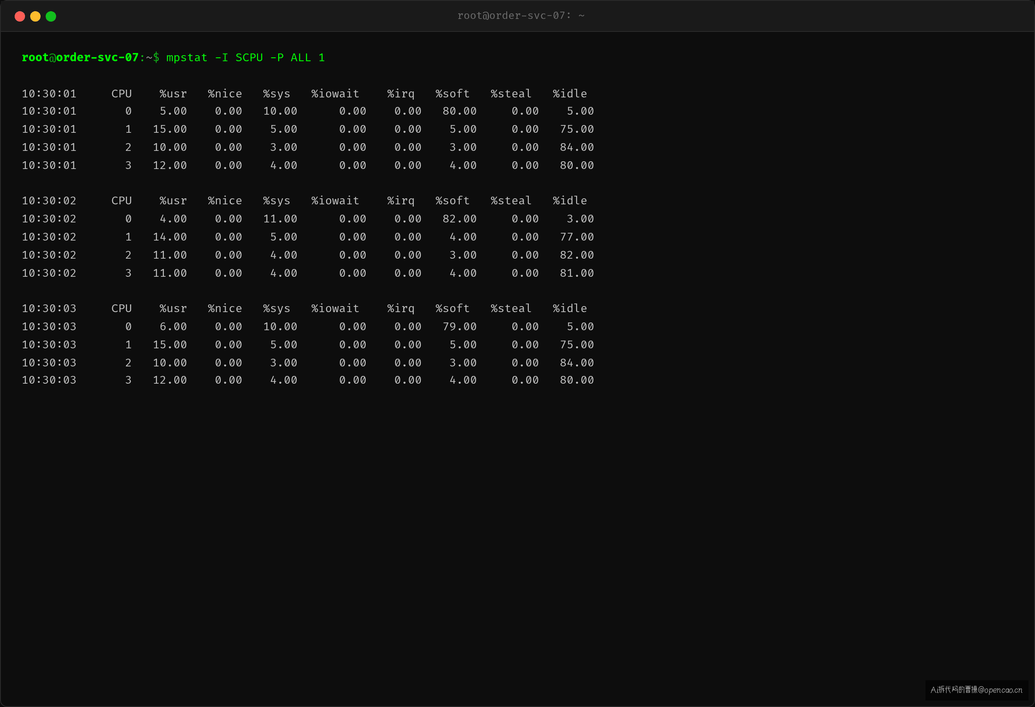Select %sys value 11.00 for CPU 0 at 10:30:02

point(280,219)
